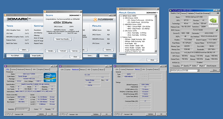Collapse the HDR/SM3.0 Score tree node
This screenshot has width=223, height=119.
click(124, 24)
